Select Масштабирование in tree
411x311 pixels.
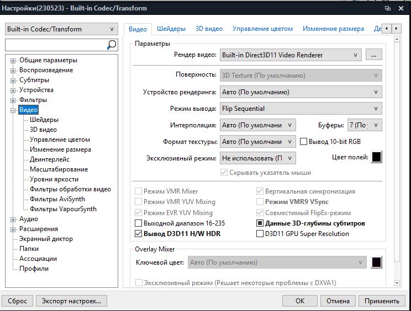[x=59, y=169]
